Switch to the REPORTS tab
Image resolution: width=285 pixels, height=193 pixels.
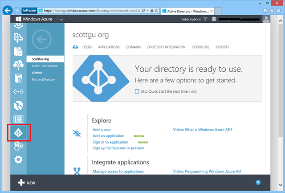pos(222,47)
